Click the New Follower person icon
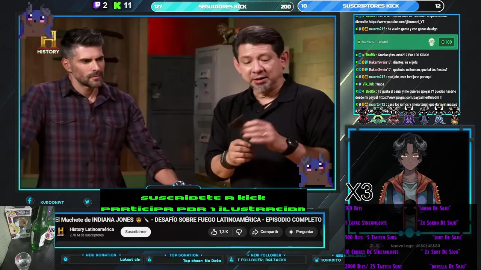 pos(232,259)
